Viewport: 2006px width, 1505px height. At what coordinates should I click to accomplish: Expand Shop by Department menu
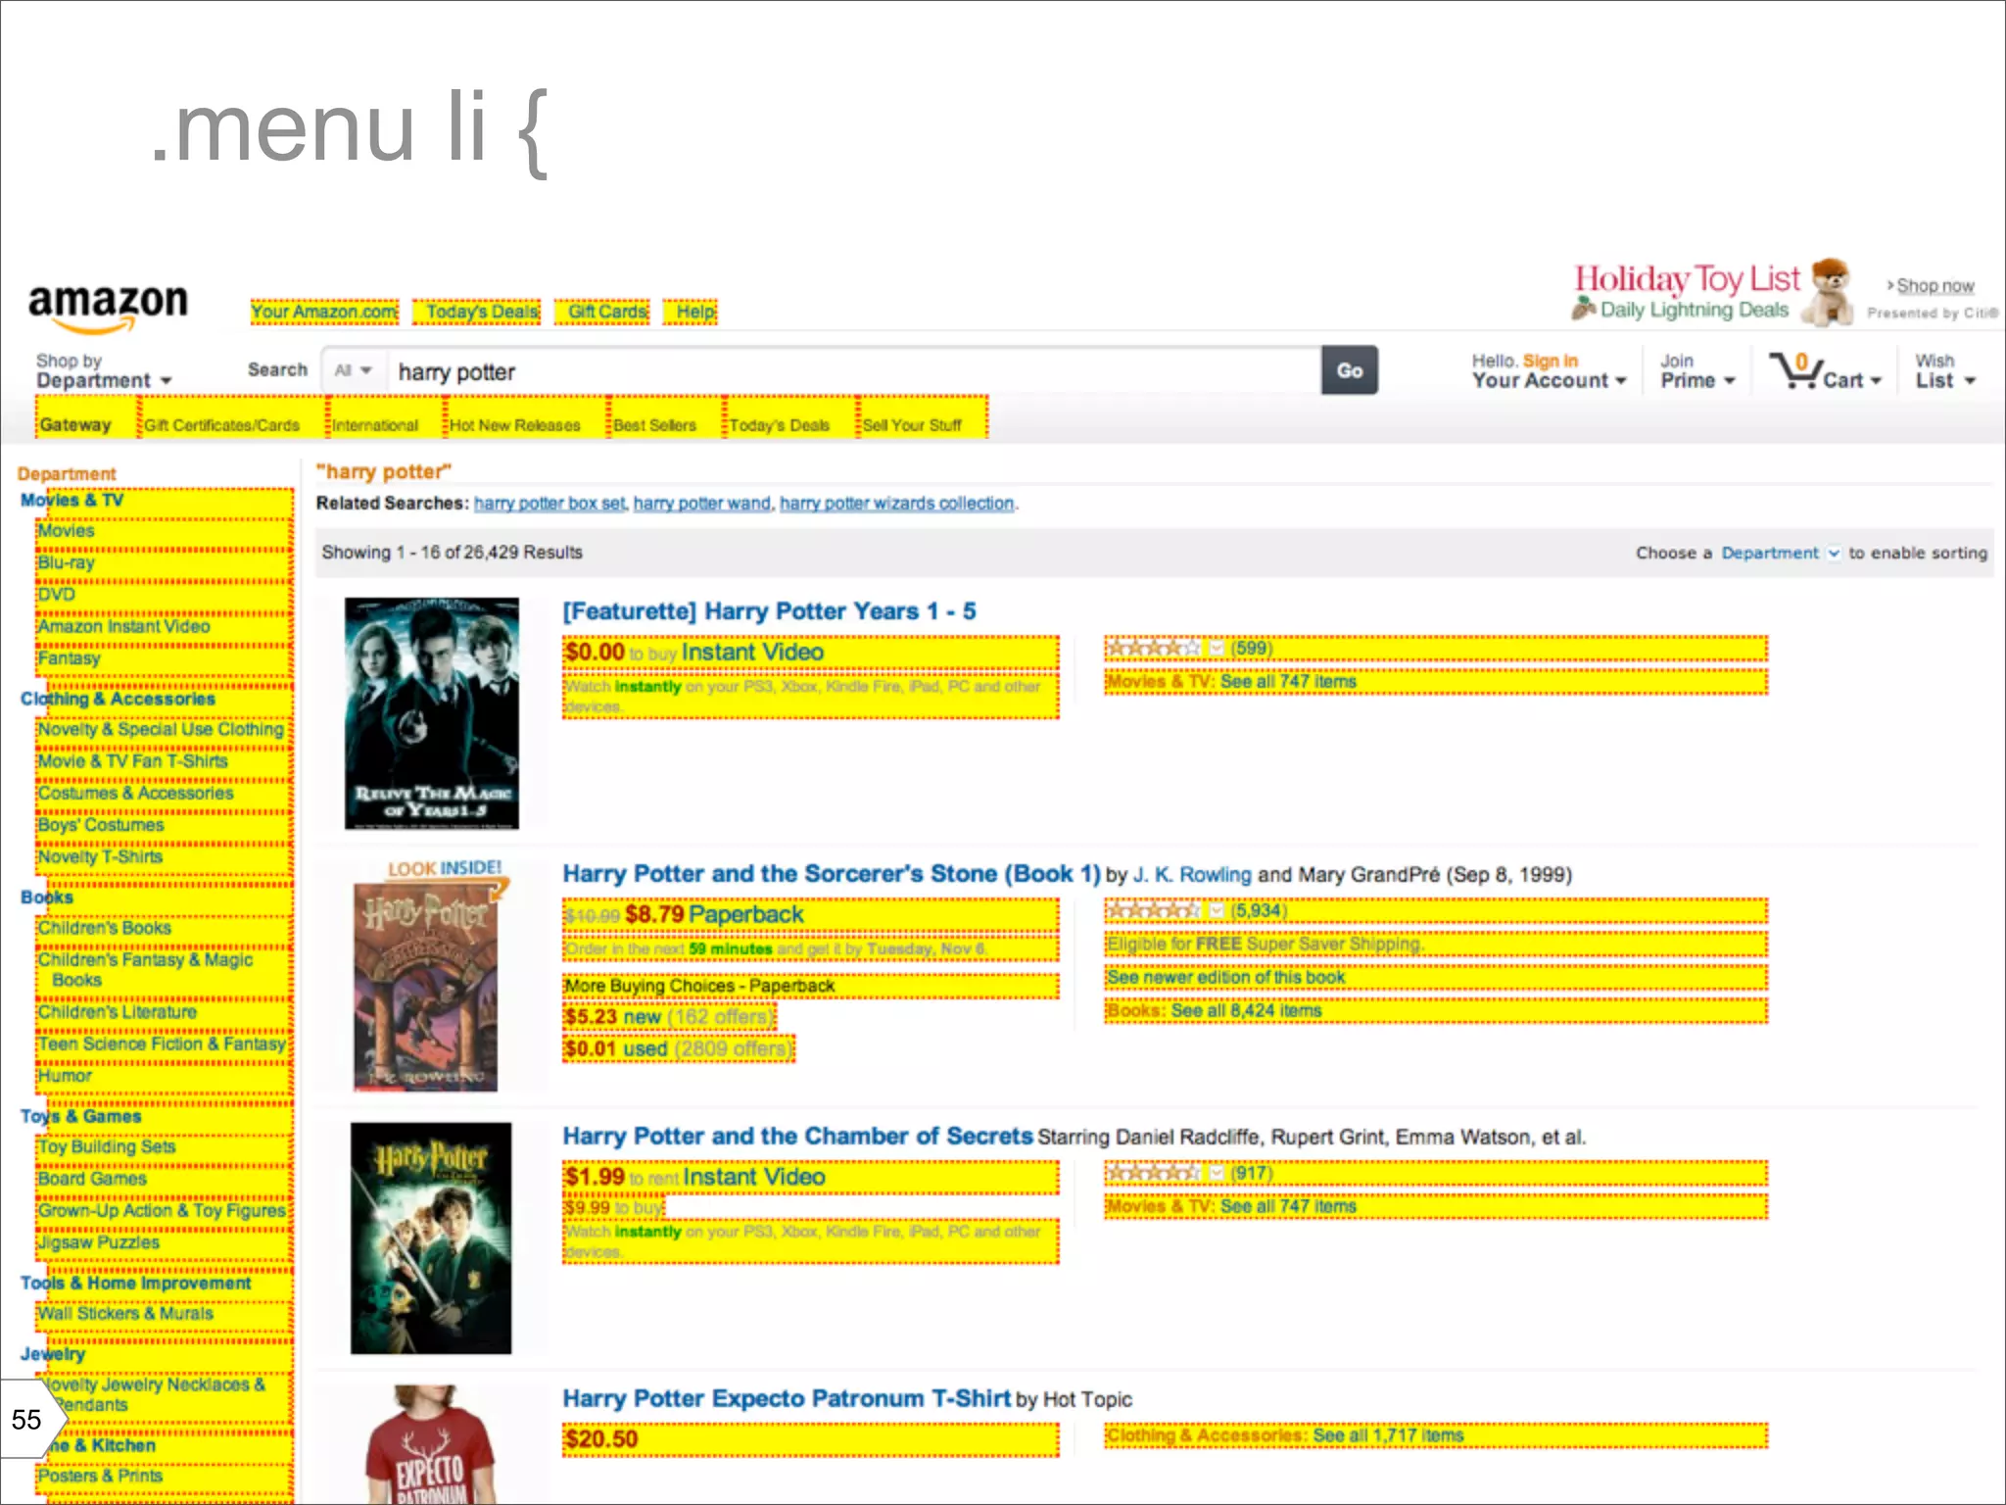pos(104,371)
